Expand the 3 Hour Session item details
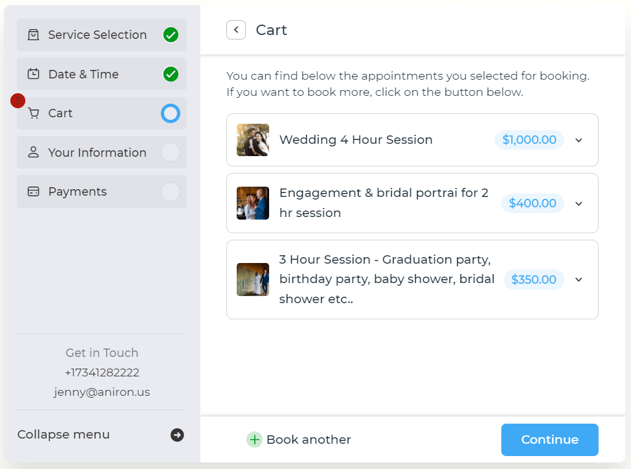This screenshot has height=469, width=631. [579, 280]
